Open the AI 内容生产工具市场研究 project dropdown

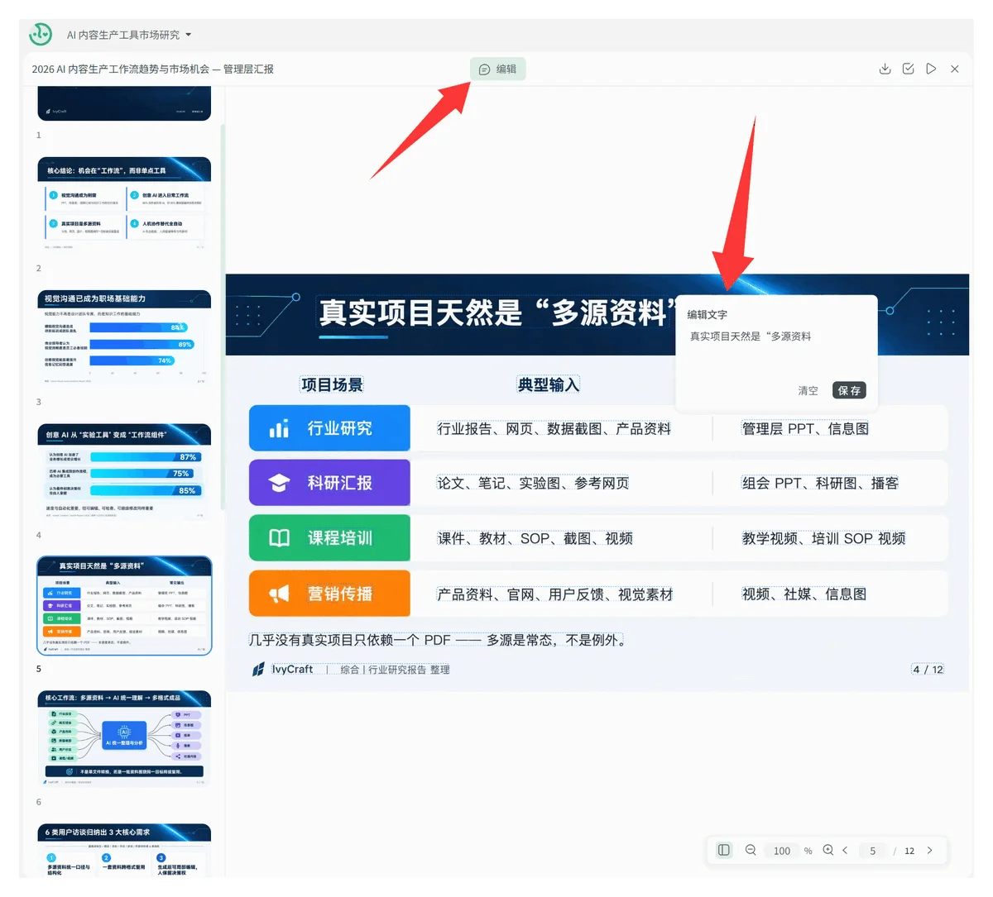tap(129, 35)
